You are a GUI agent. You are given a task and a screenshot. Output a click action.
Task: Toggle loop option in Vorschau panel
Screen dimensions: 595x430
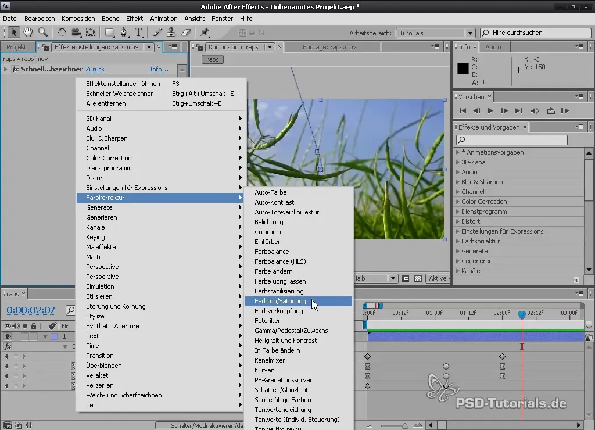click(551, 111)
